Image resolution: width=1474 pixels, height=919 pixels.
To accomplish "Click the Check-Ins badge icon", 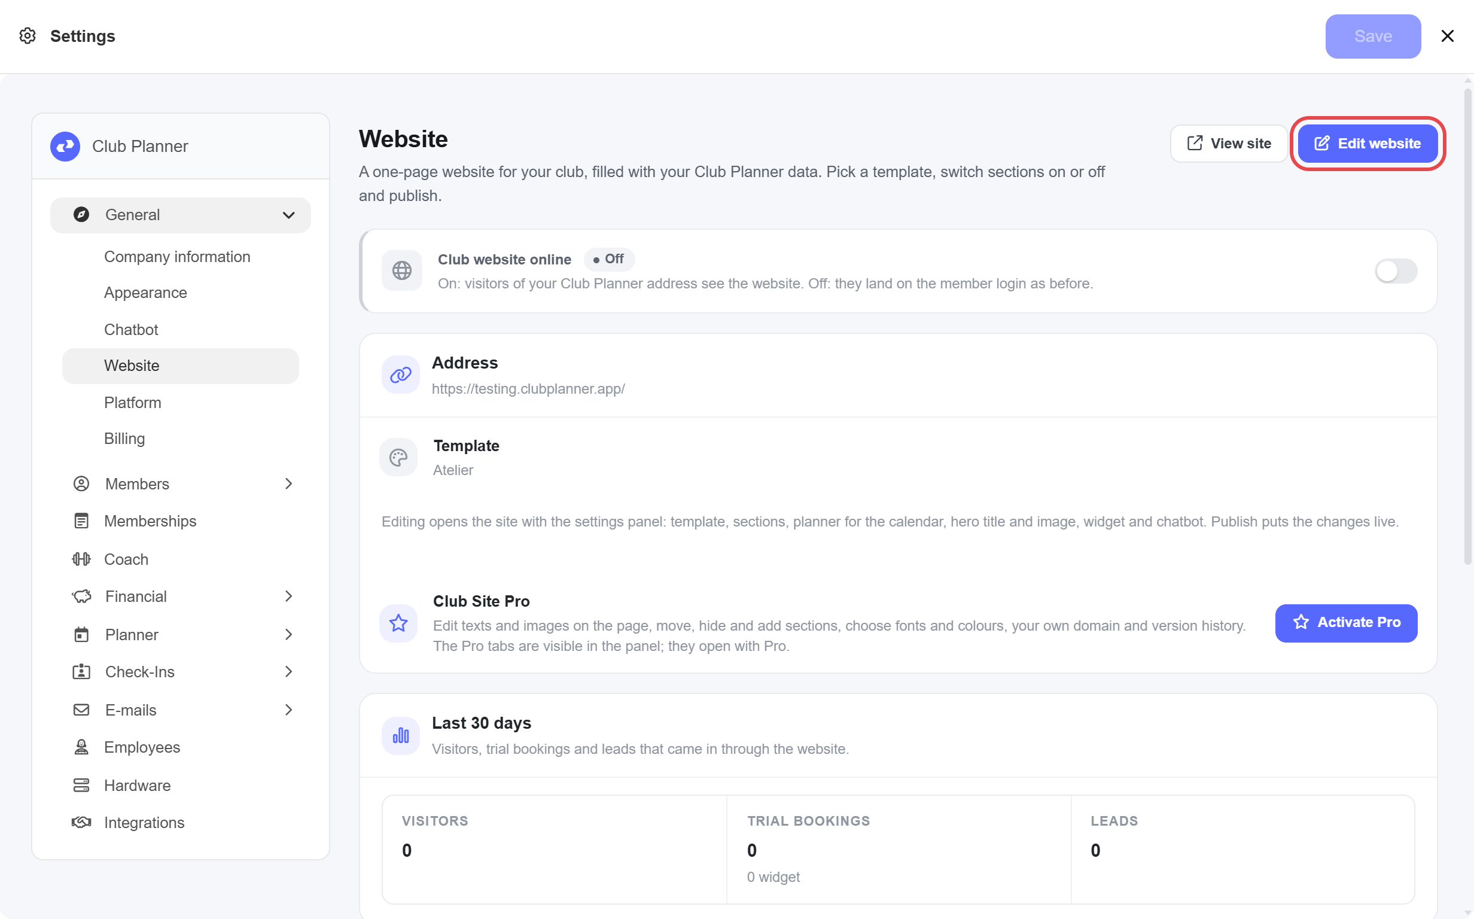I will point(81,672).
